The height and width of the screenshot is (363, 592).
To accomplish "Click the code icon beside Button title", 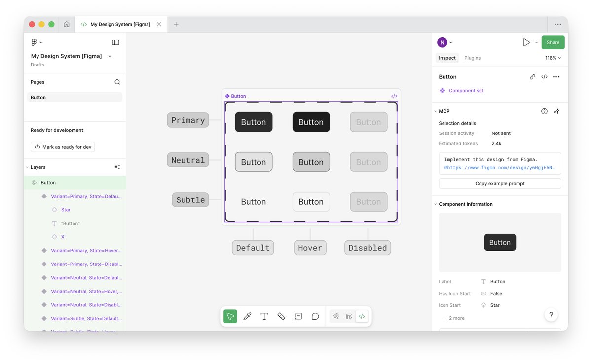I will coord(544,77).
